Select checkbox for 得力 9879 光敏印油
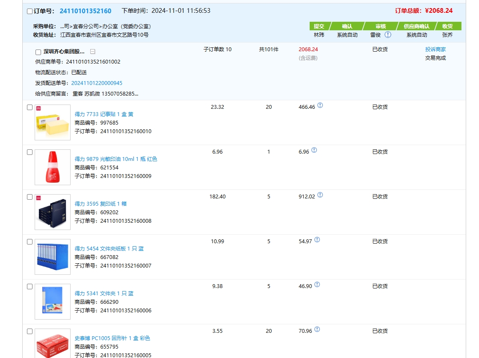479x358 pixels. [x=30, y=152]
